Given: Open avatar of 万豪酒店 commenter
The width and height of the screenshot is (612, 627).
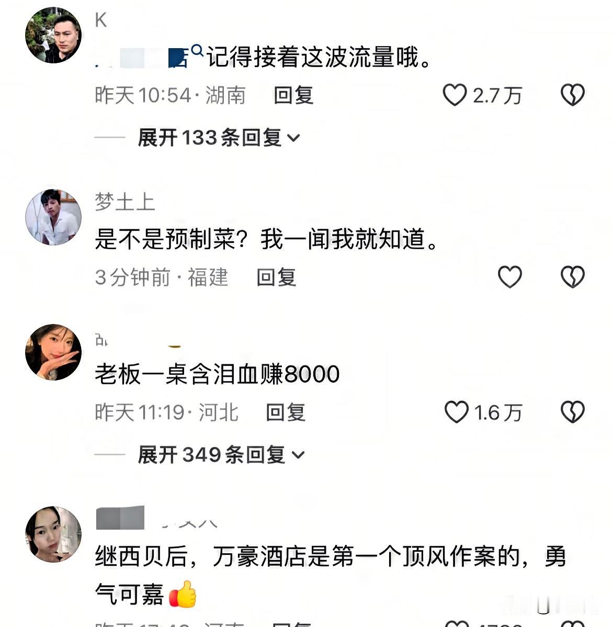Looking at the screenshot, I should tap(53, 534).
